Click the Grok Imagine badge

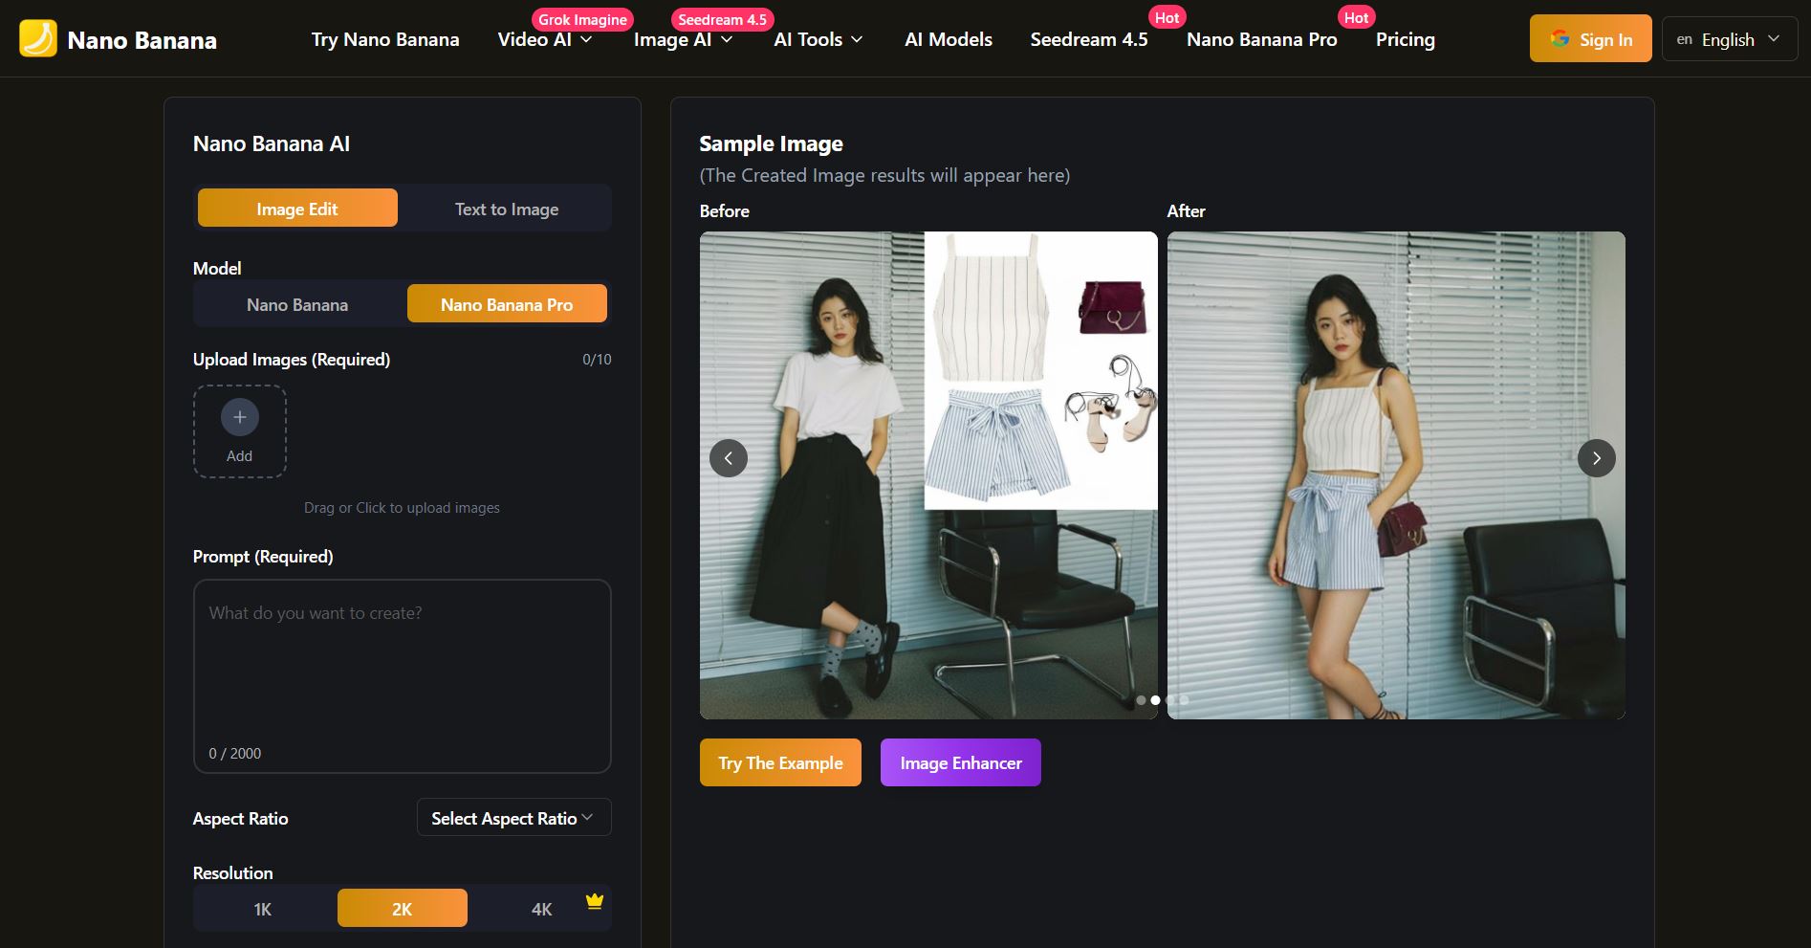pyautogui.click(x=582, y=19)
